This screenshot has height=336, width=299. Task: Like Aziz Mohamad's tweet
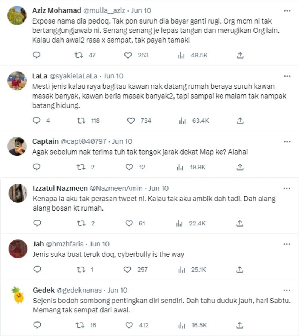click(x=128, y=55)
